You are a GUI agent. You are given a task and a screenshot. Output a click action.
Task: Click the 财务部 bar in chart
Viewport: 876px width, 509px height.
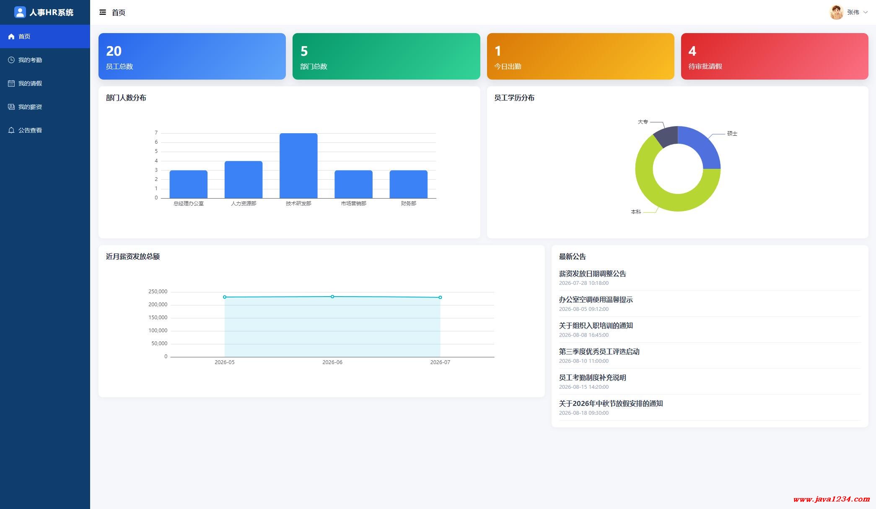click(x=409, y=184)
